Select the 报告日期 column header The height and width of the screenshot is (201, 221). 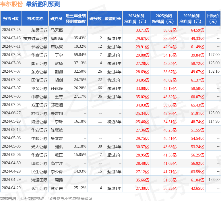tap(11, 18)
